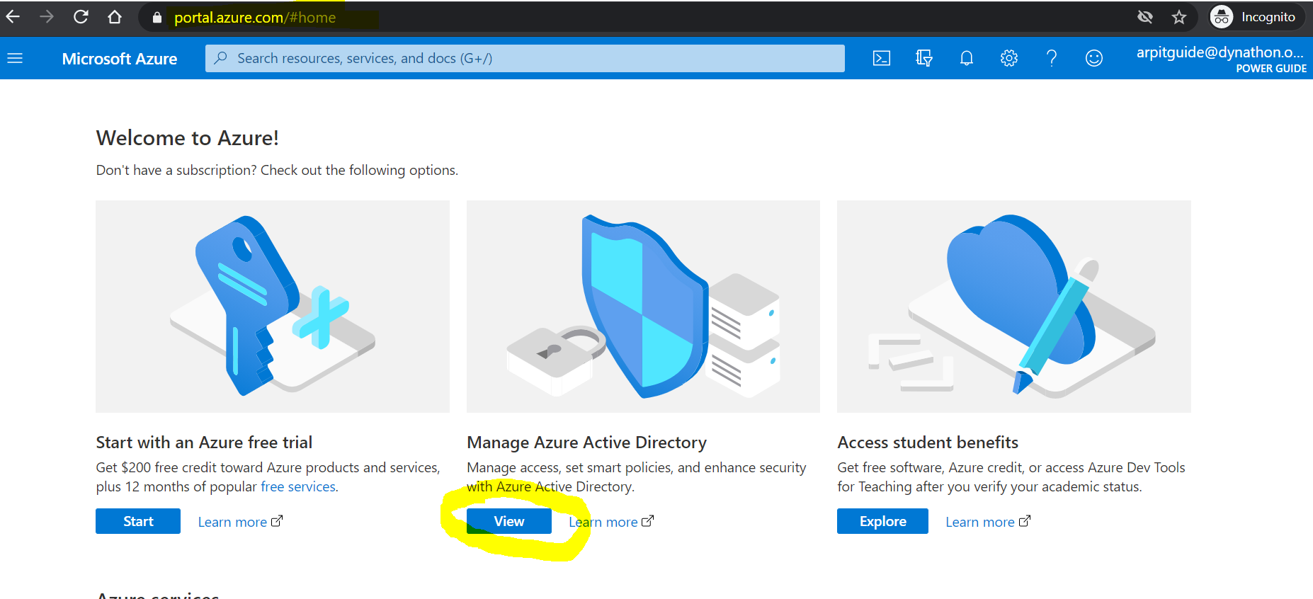
Task: Send feedback with the smiley icon
Action: click(1094, 58)
